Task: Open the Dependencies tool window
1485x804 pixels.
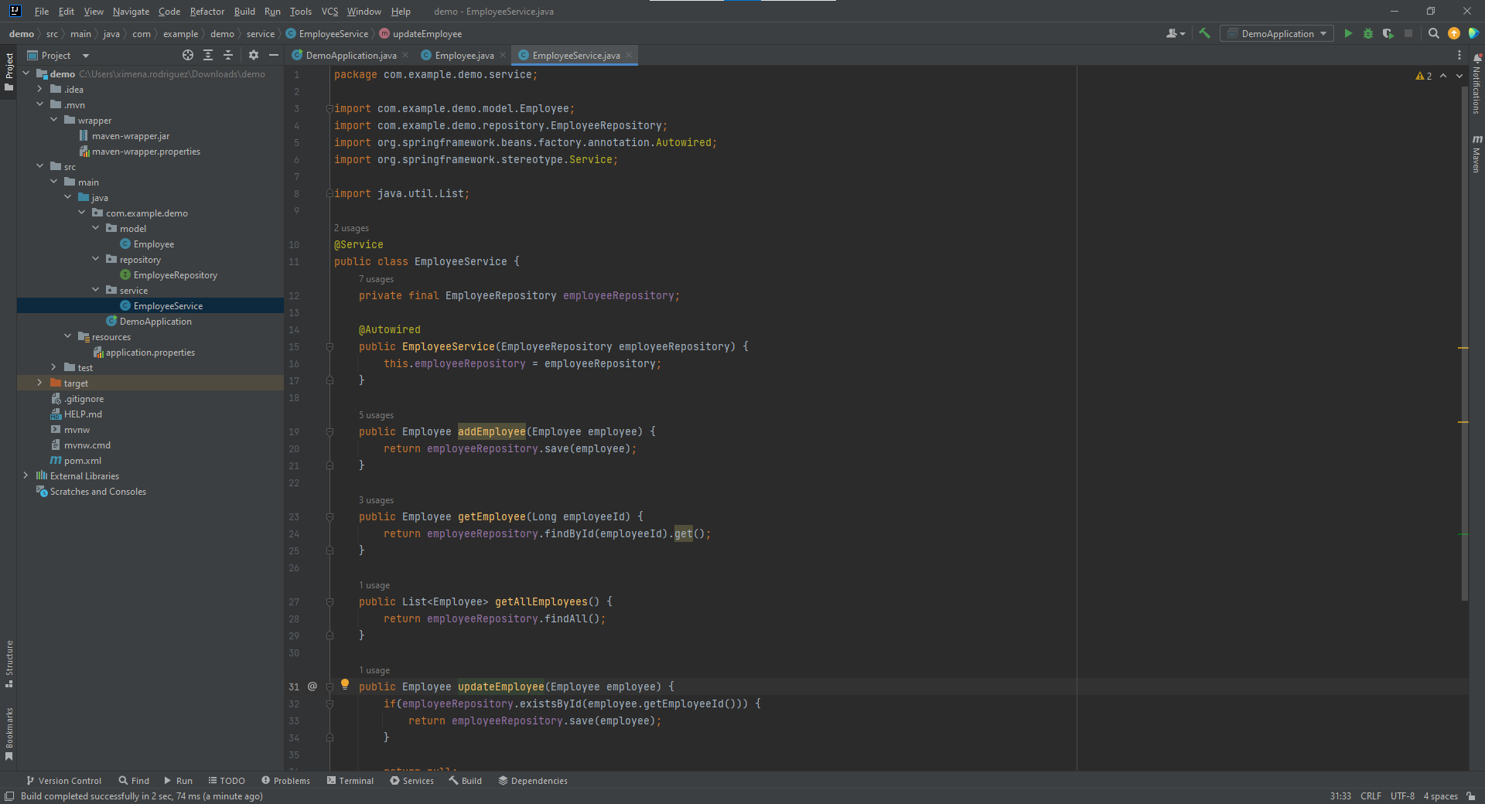Action: (533, 781)
